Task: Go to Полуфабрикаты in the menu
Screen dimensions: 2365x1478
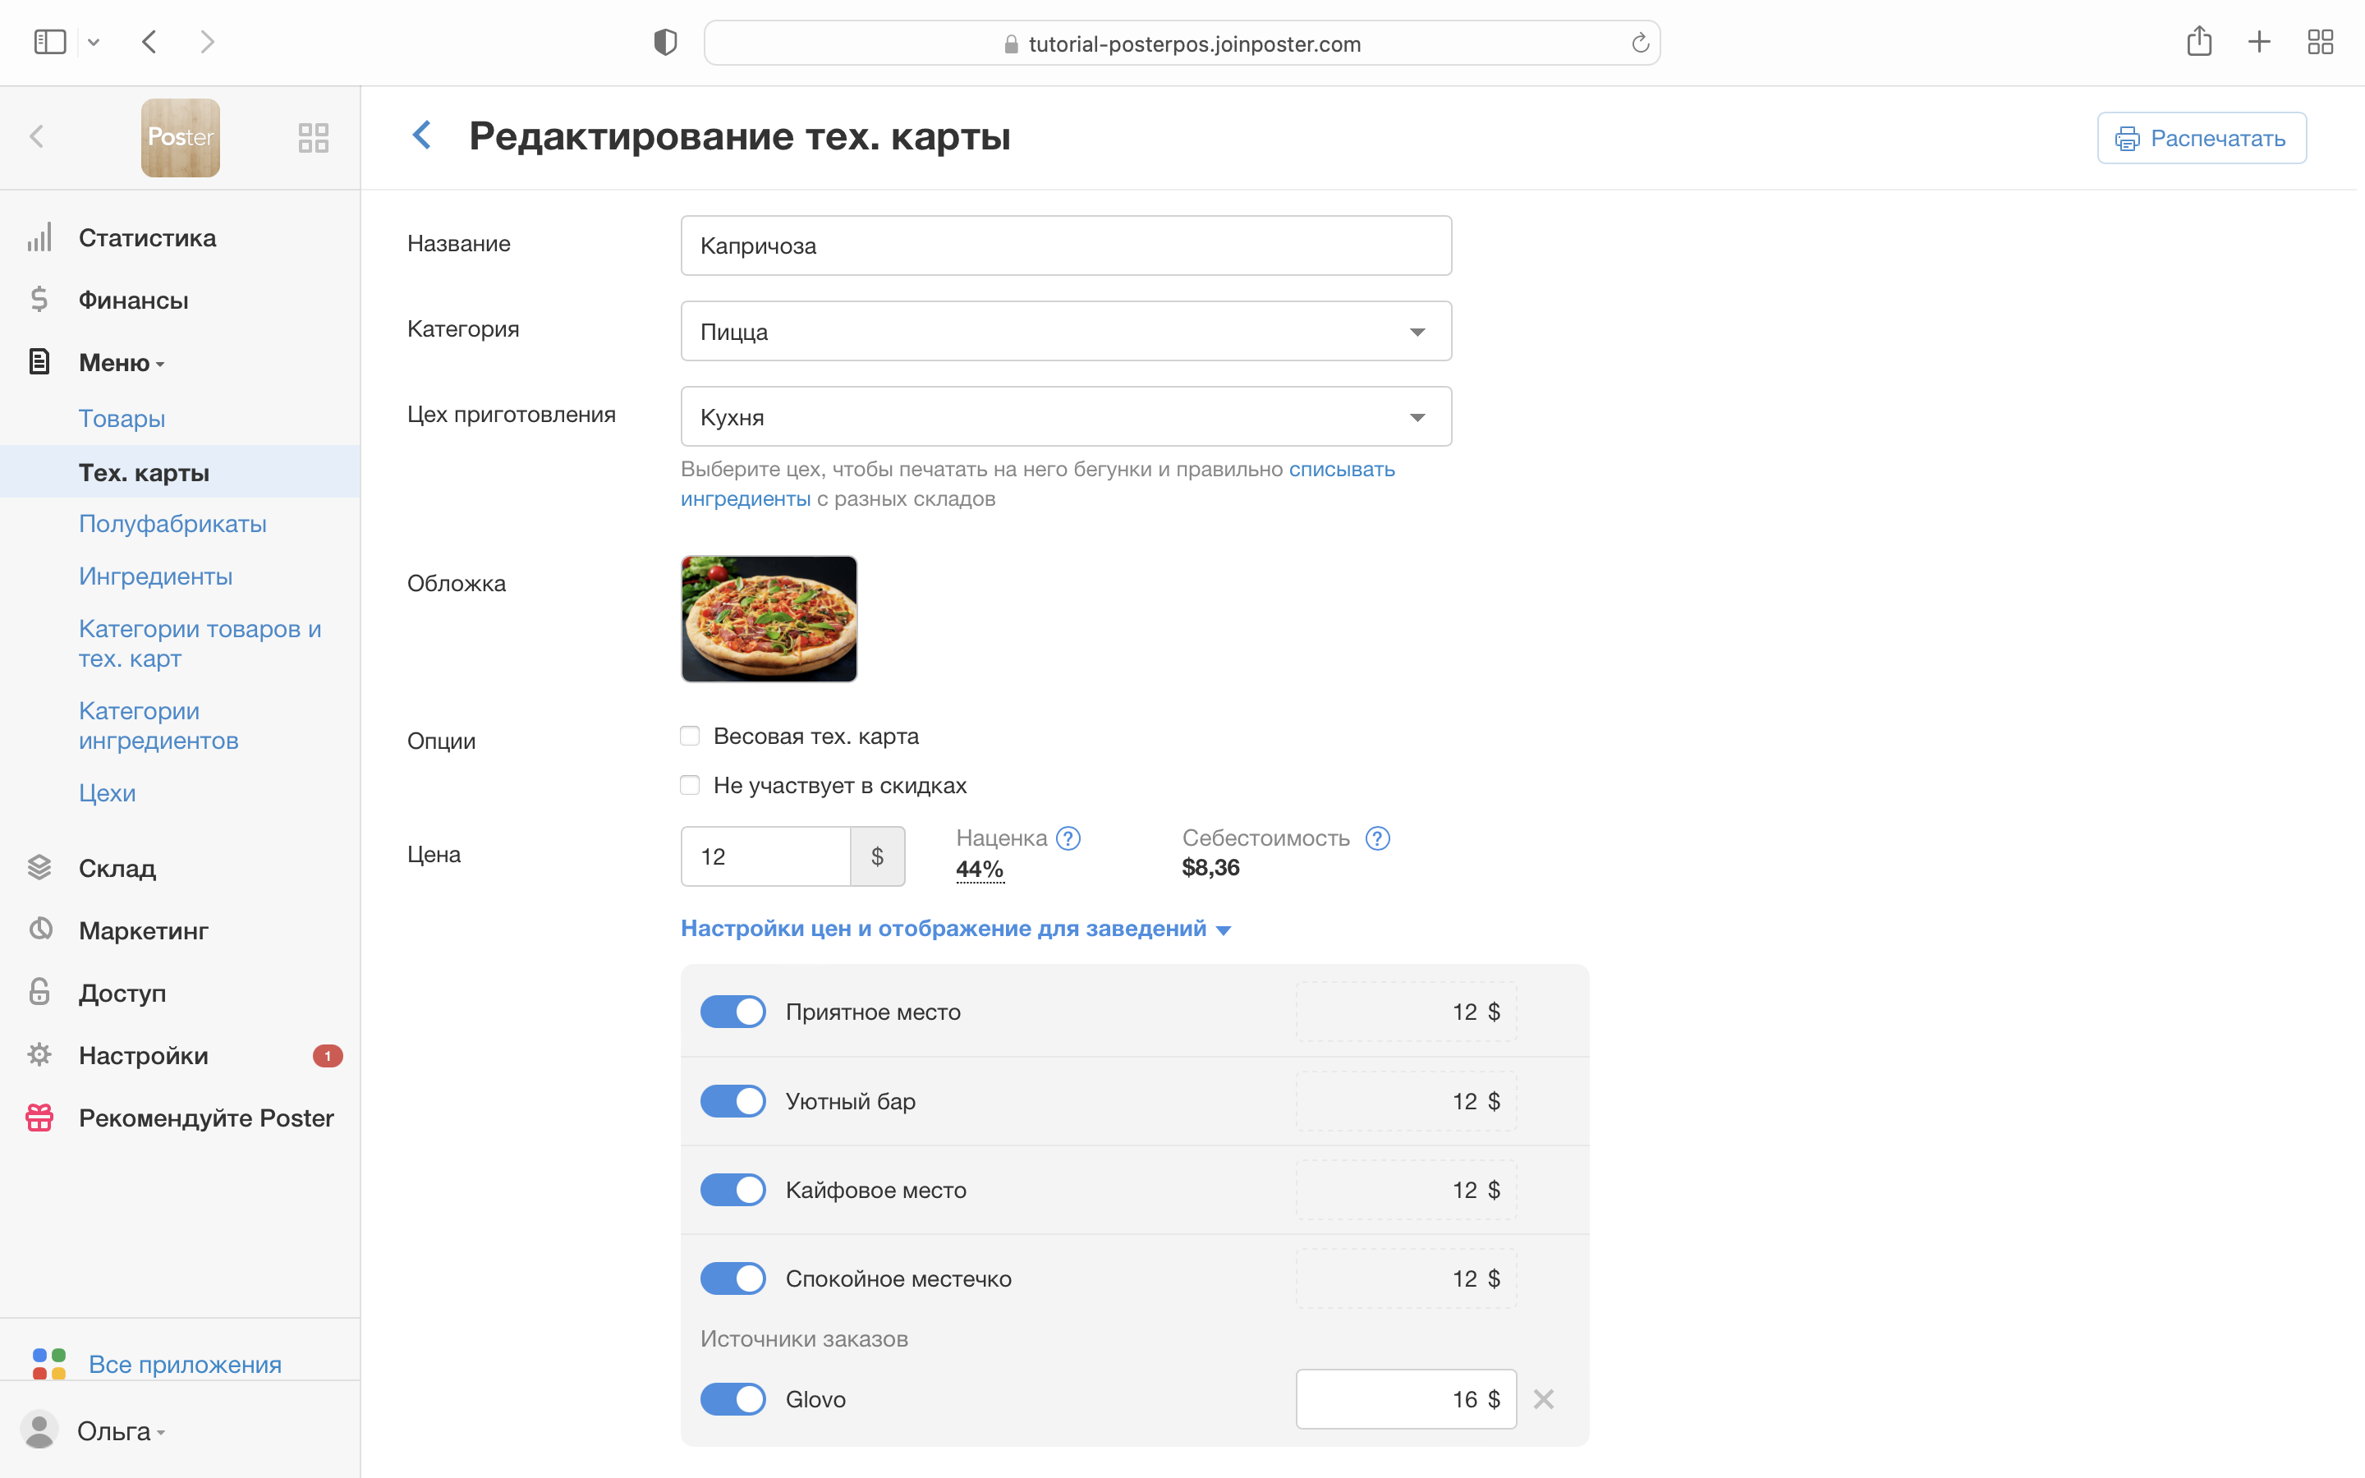Action: 172,524
